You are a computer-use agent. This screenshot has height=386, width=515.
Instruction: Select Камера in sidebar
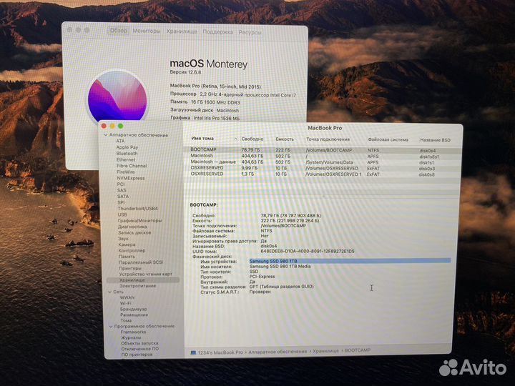pyautogui.click(x=127, y=244)
